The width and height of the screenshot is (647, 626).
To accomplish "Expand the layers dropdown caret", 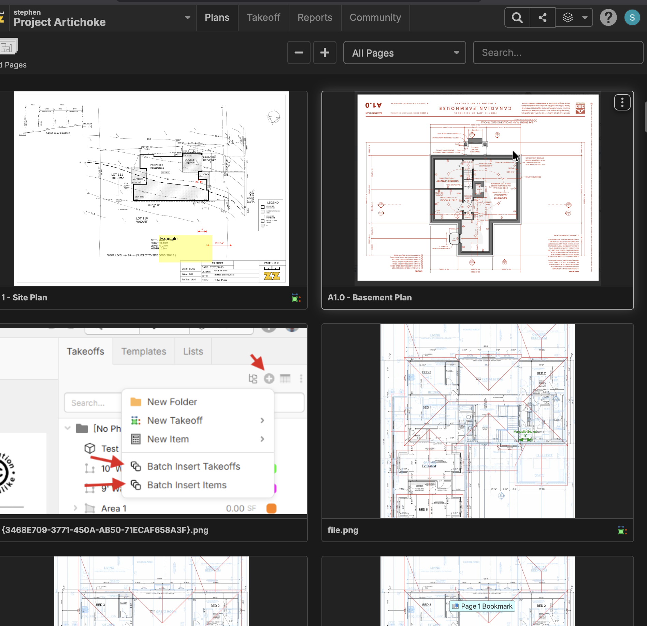I will [585, 18].
